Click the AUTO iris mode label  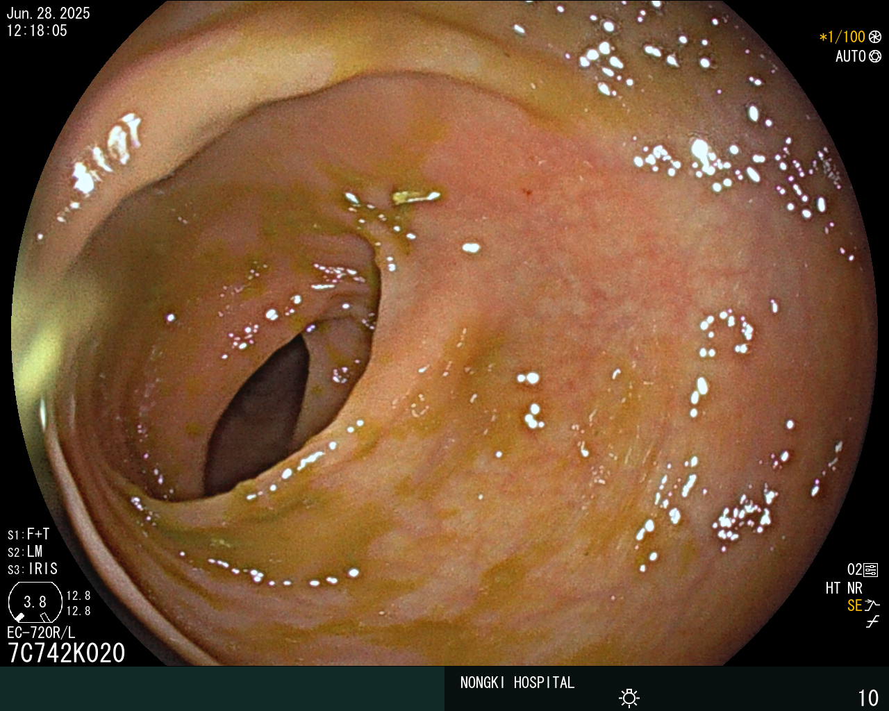point(850,56)
